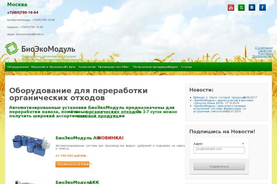Click the tel/viber/whatsapp contact line
Viewport: 277px width, 184px height.
point(31,20)
